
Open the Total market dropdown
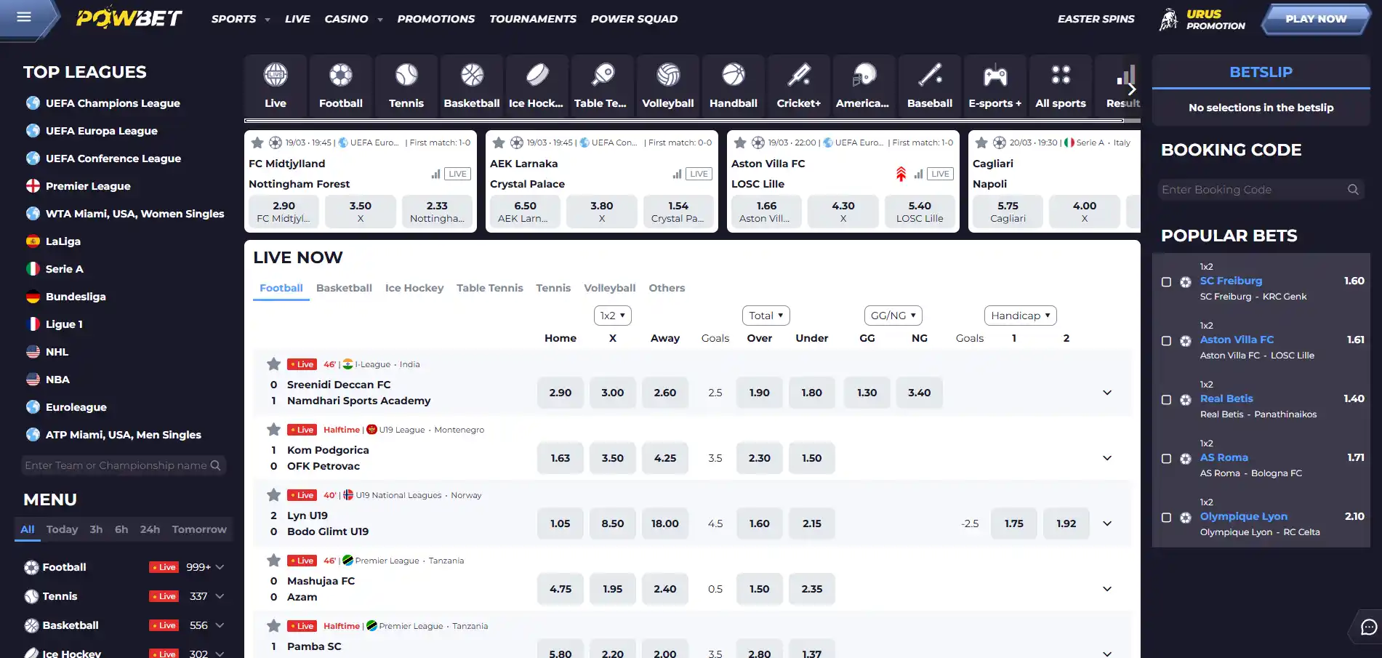point(766,316)
